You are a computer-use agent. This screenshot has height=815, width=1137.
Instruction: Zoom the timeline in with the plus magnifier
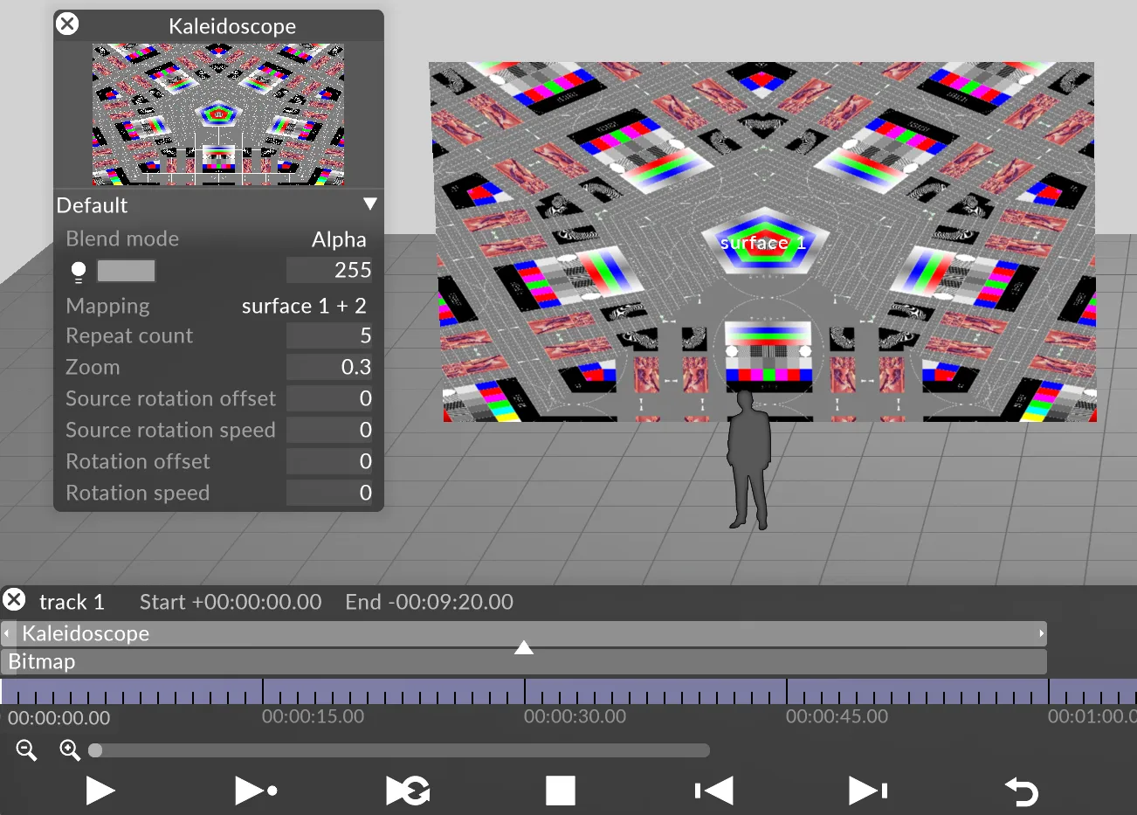[69, 749]
